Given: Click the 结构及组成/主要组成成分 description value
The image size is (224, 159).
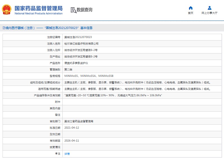Looking at the screenshot, I should tap(138, 82).
